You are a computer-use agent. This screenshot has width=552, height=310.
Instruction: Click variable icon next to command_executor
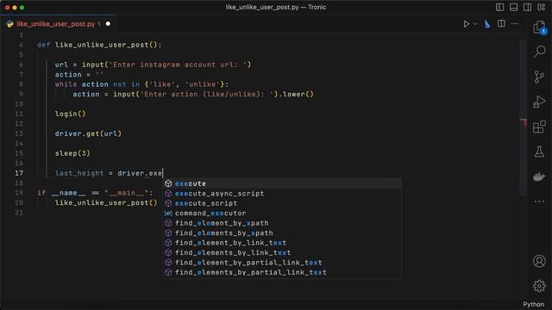click(168, 213)
